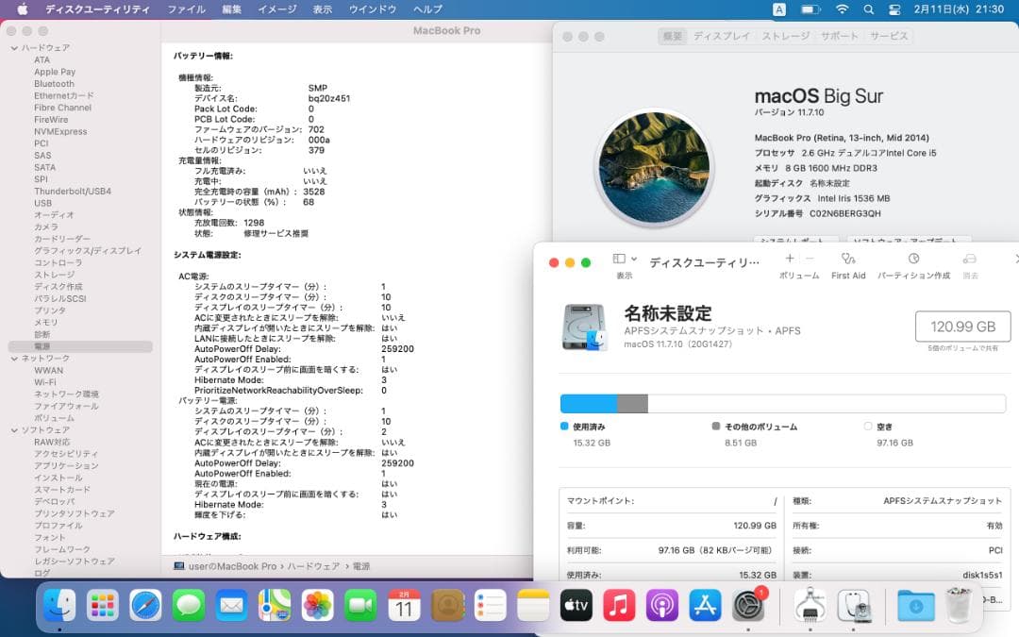
Task: Click the white 空き legend swatch
Action: 868,427
